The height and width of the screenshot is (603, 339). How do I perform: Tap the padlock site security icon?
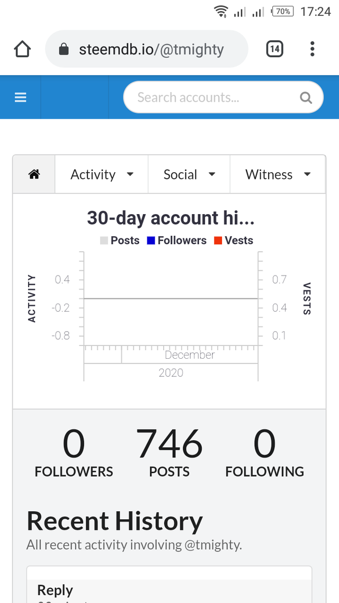(64, 50)
